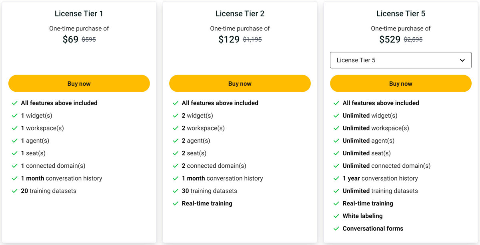Click the checkmark next to "Real-time training" in Tier 2
Viewport: 480px width, 245px height.
pyautogui.click(x=176, y=203)
